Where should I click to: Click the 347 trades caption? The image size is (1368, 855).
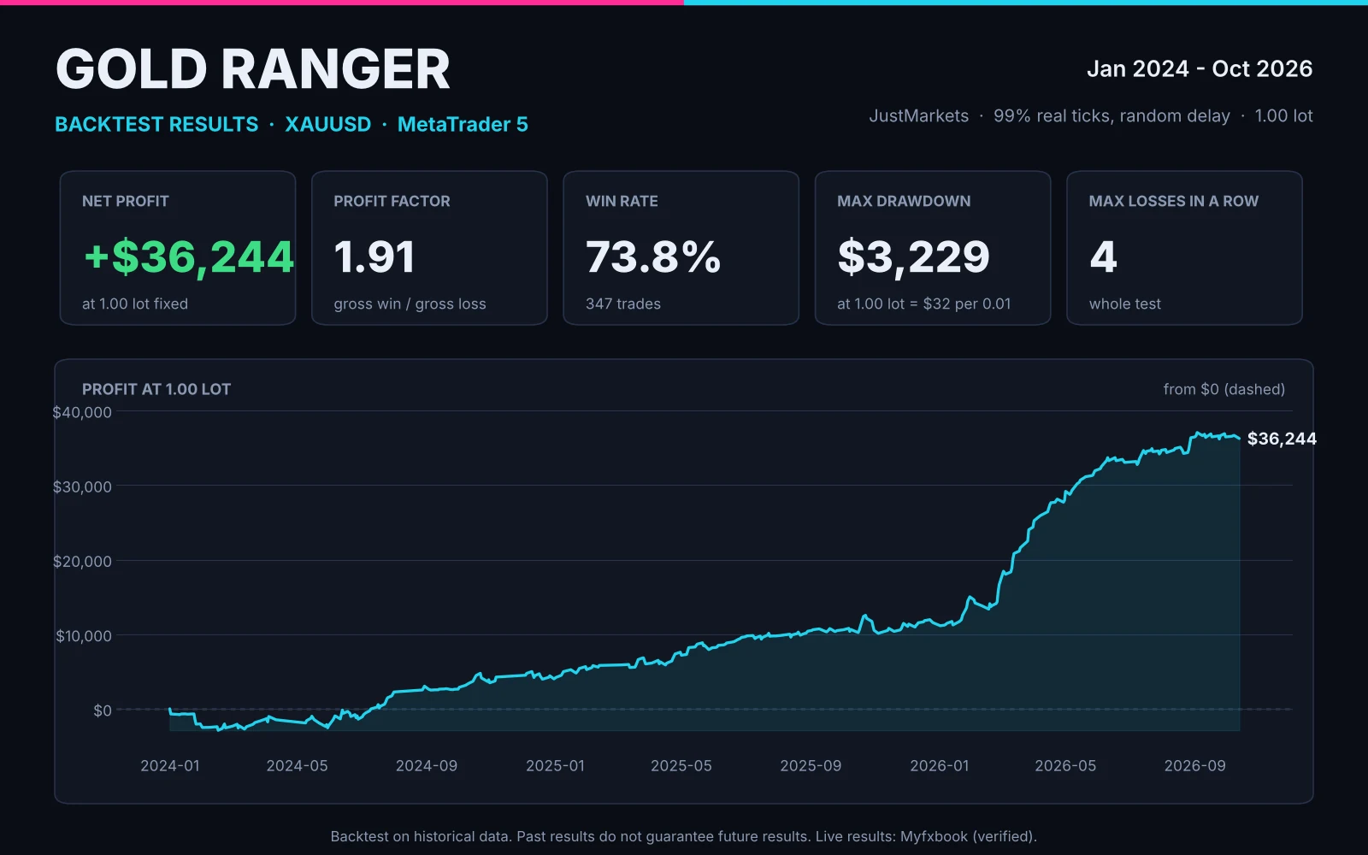tap(623, 304)
